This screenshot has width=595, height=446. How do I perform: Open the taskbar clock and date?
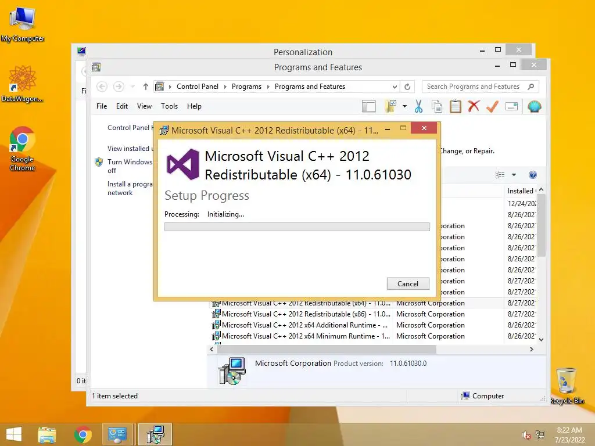tap(569, 435)
